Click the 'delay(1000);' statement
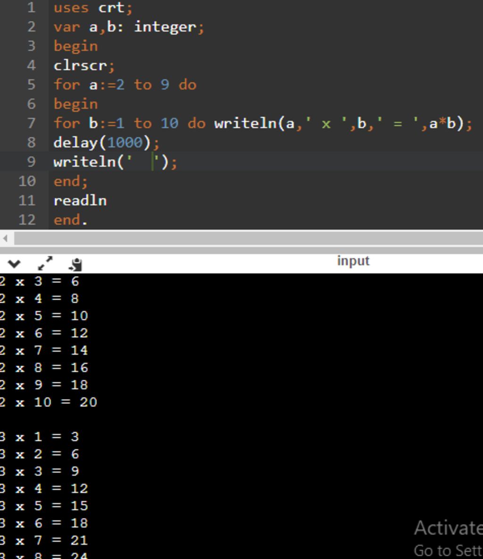This screenshot has height=559, width=483. [106, 143]
